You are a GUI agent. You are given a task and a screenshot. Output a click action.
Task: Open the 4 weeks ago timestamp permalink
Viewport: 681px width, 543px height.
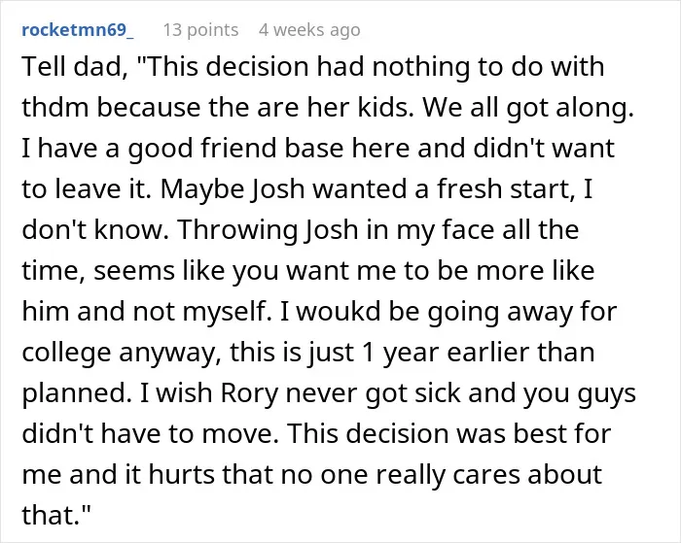[309, 30]
